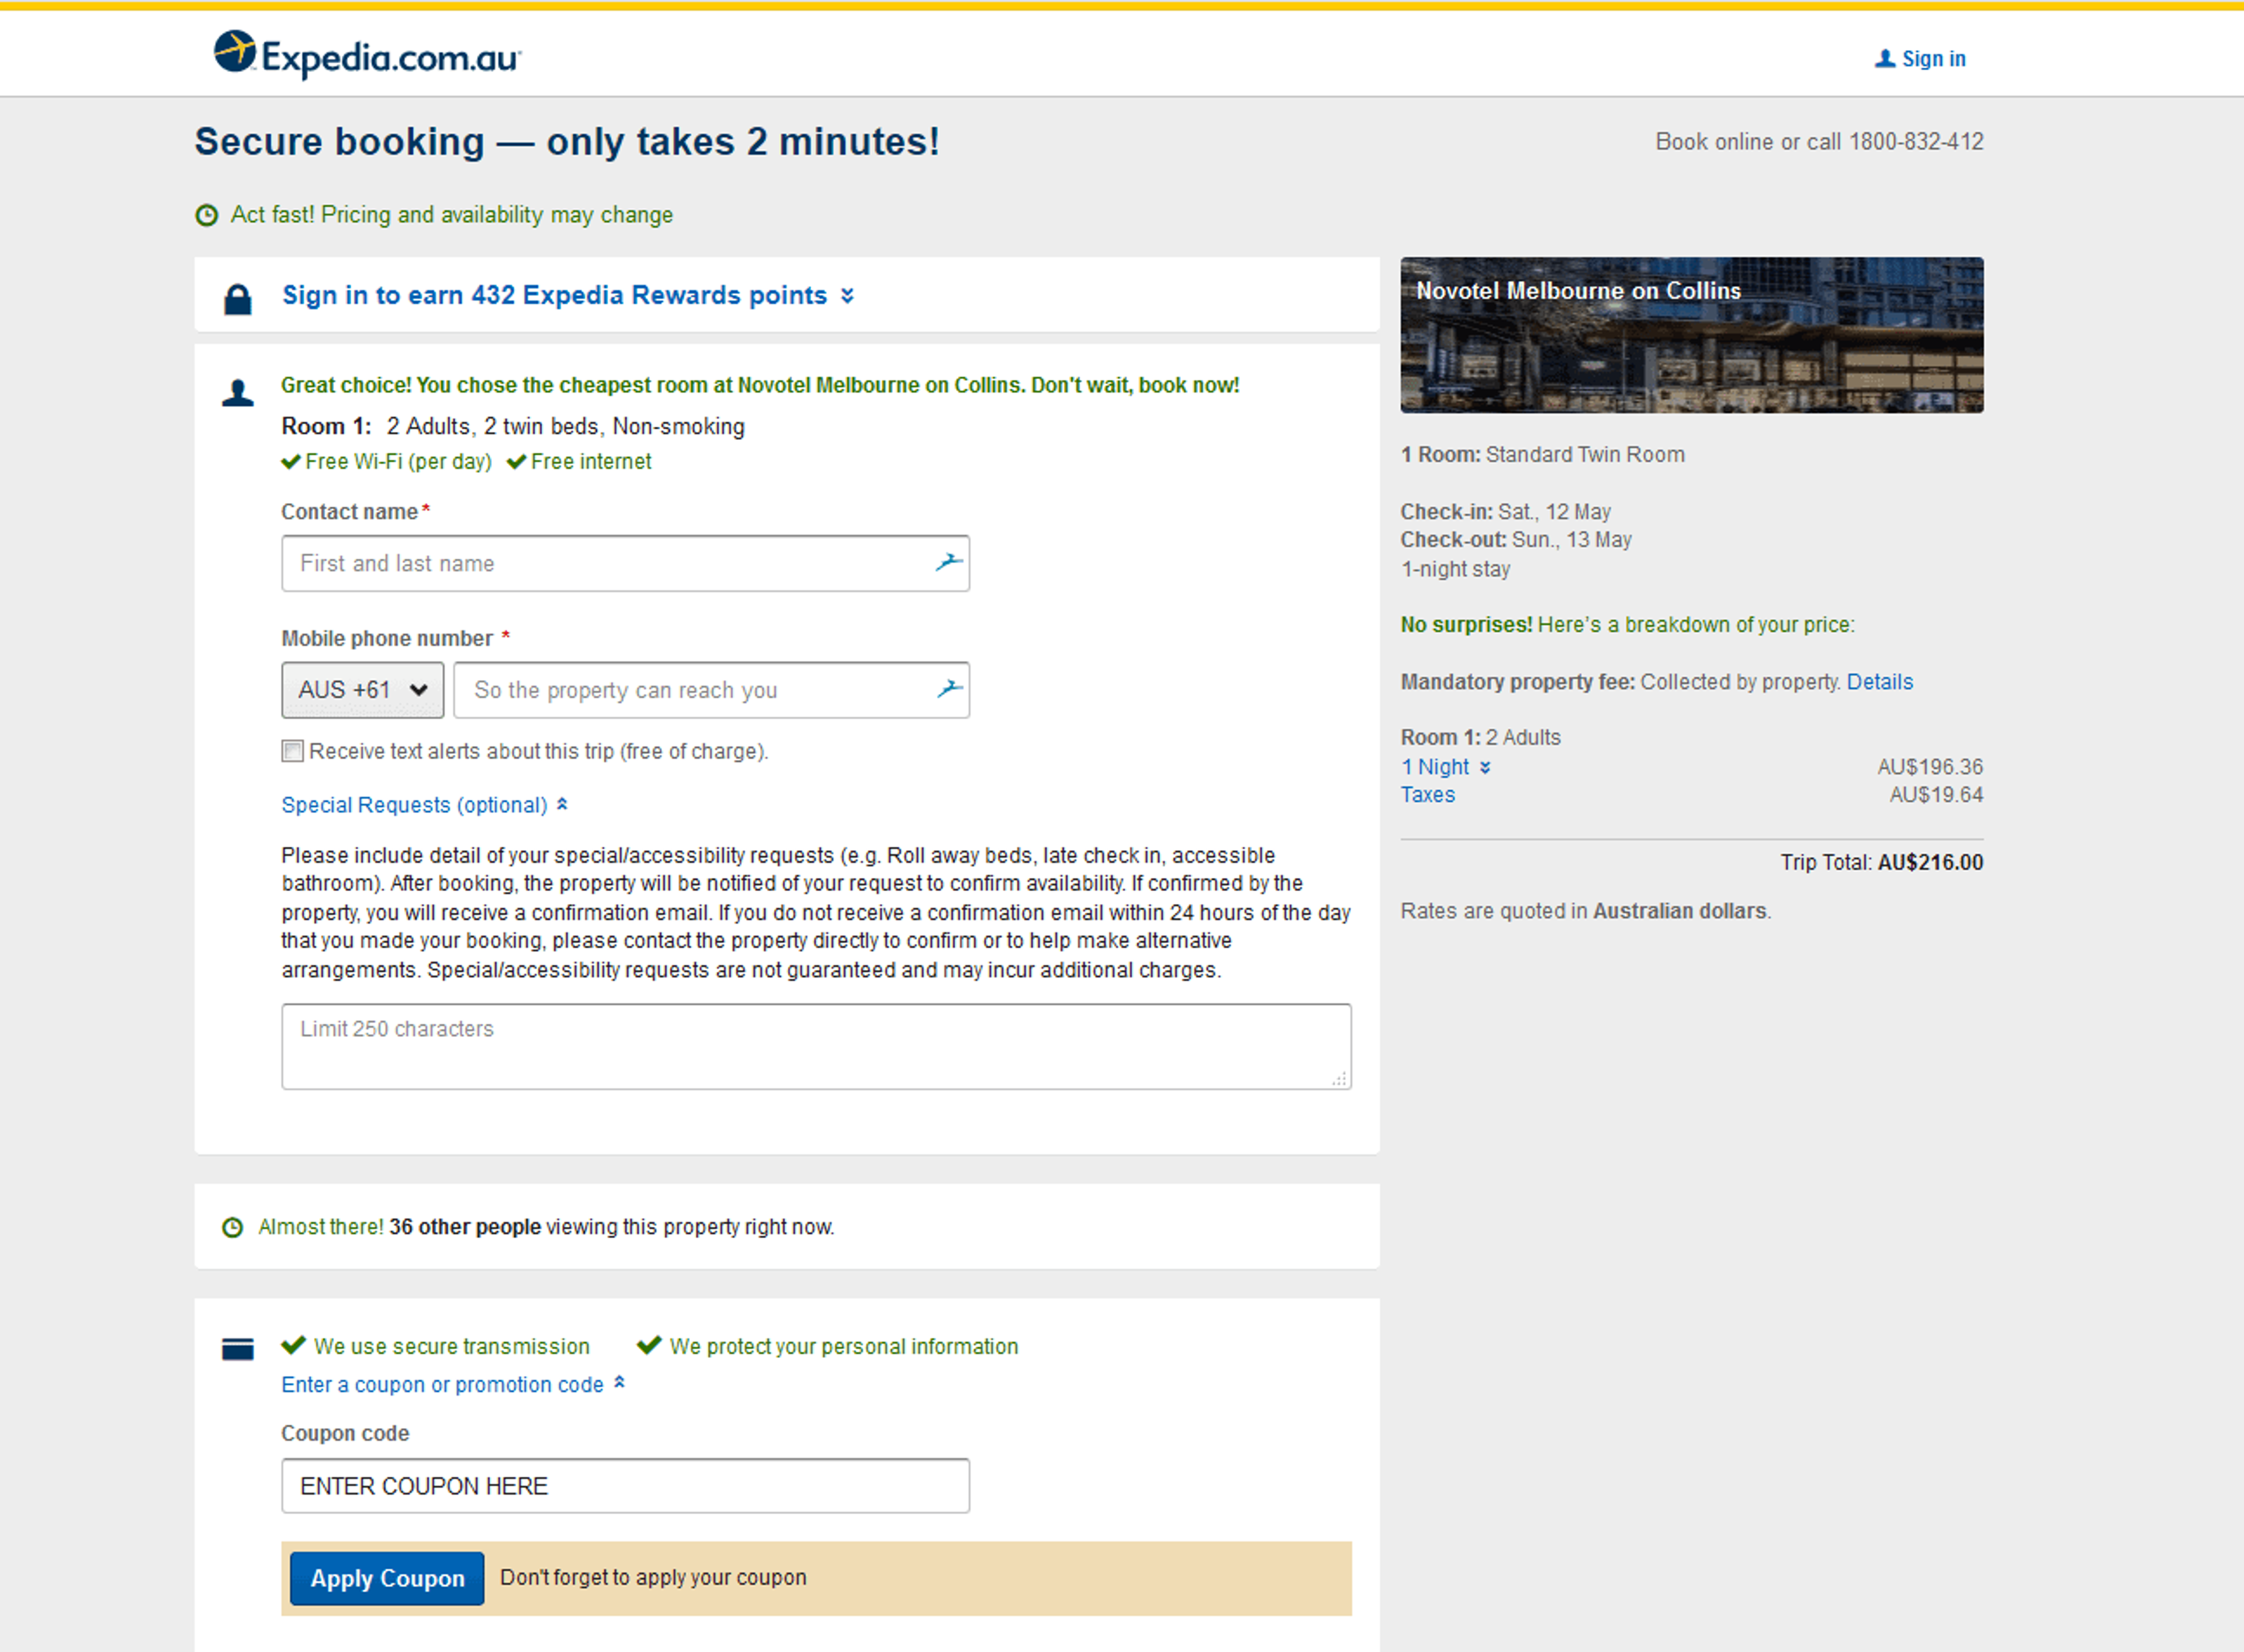
Task: Open the AUS +61 country code dropdown
Action: tap(362, 690)
